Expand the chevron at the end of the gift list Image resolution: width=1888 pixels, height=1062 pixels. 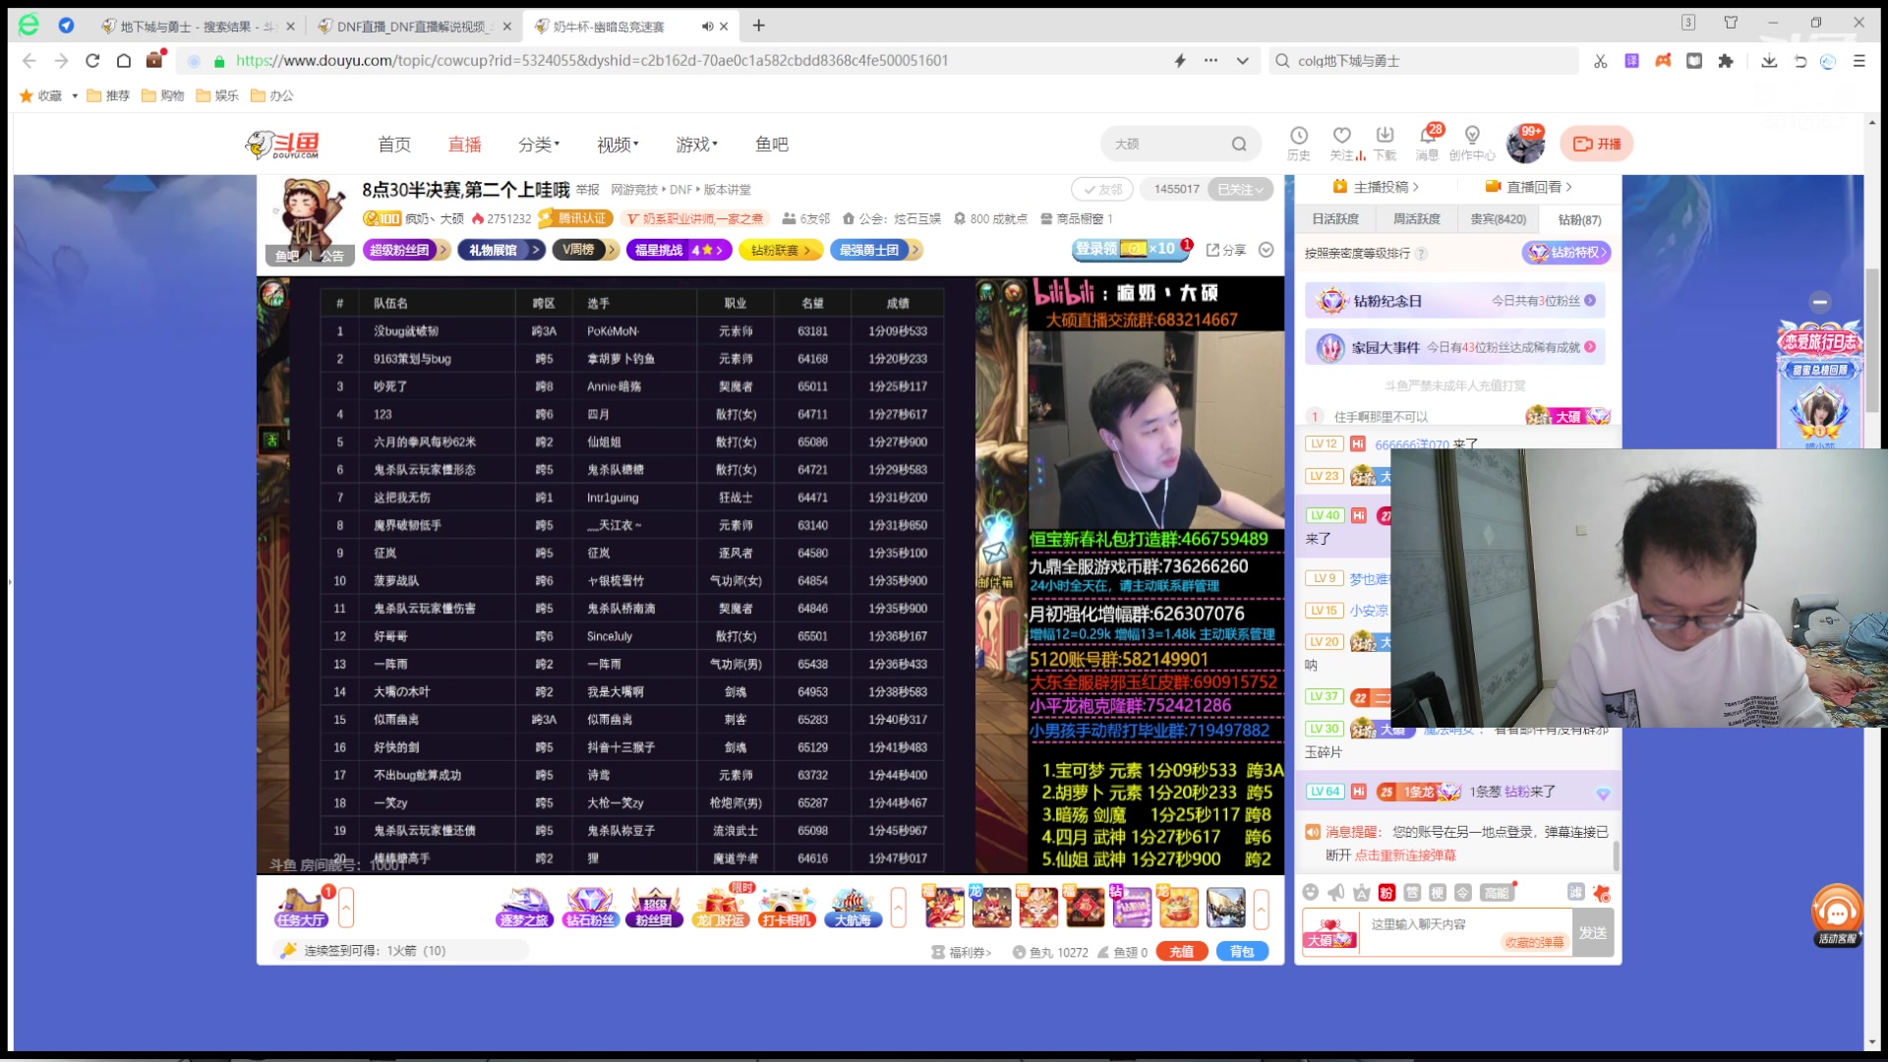pos(1261,908)
